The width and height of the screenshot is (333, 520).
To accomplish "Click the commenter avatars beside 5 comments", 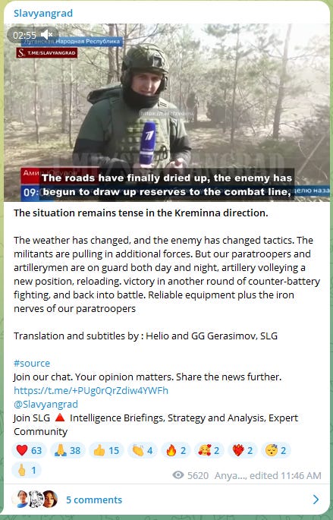I will pyautogui.click(x=34, y=499).
